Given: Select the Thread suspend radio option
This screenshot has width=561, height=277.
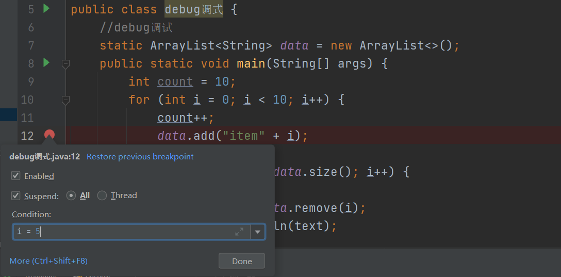Looking at the screenshot, I should (x=102, y=195).
